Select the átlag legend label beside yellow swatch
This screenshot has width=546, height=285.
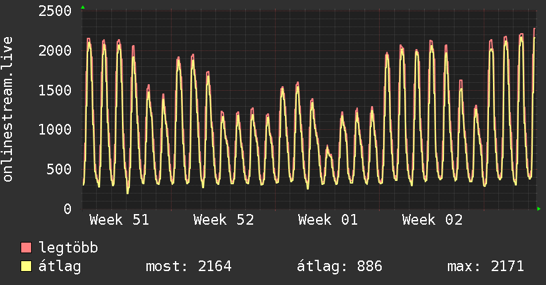60,267
